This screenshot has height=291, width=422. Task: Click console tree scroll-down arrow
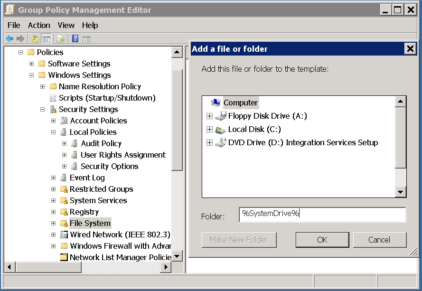pyautogui.click(x=177, y=256)
